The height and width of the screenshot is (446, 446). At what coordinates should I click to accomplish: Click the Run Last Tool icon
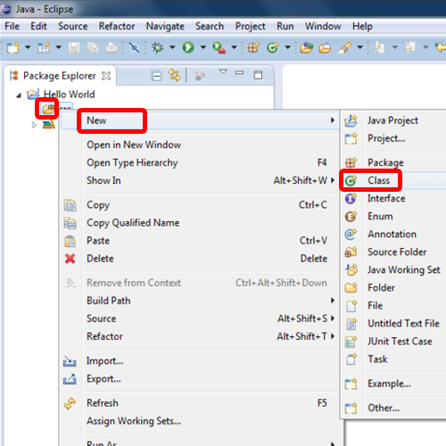(x=219, y=47)
